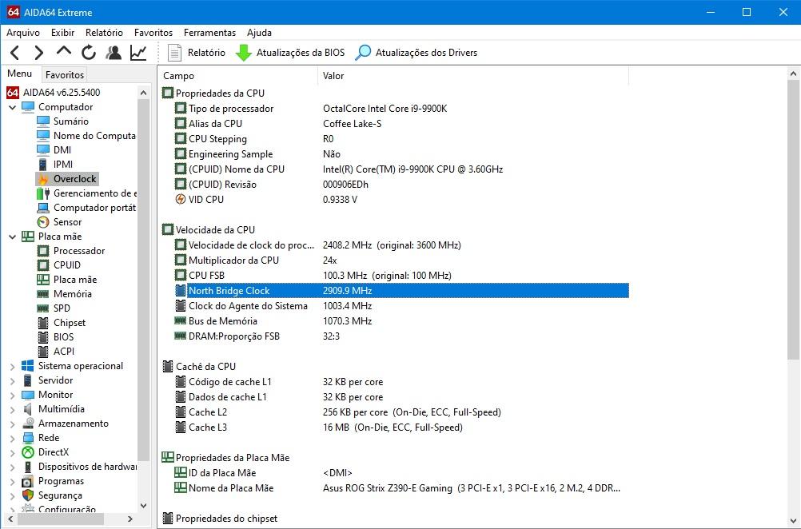Expand the Multimídia node
801x529 pixels.
[12, 409]
